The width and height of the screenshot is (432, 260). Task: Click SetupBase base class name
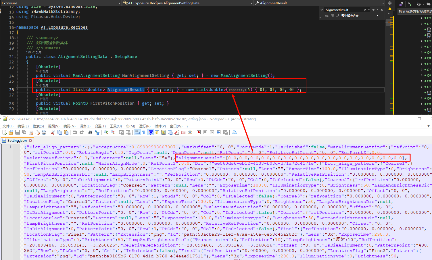click(126, 57)
